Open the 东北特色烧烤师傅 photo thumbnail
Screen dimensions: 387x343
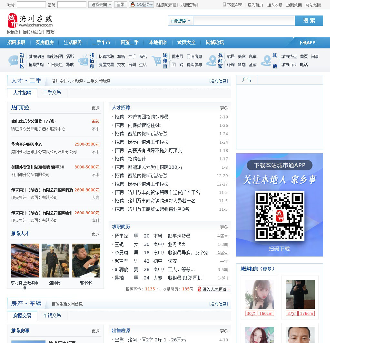pyautogui.click(x=25, y=260)
